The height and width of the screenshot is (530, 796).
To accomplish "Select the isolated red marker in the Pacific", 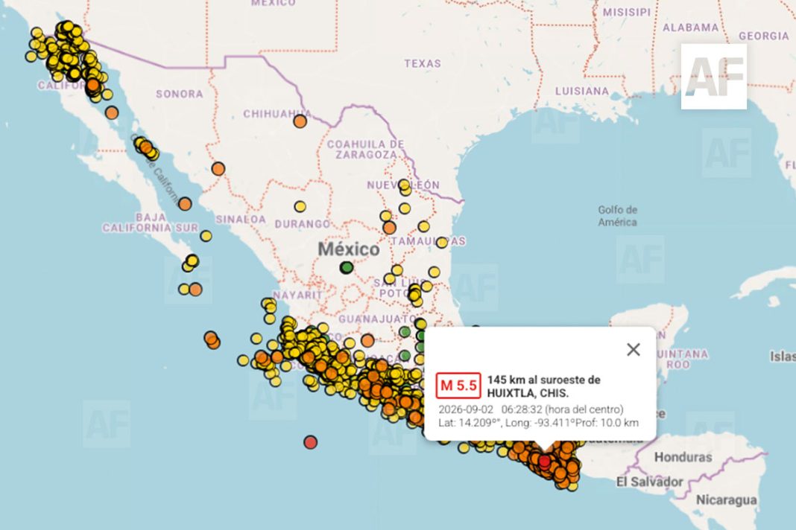I will click(x=311, y=442).
